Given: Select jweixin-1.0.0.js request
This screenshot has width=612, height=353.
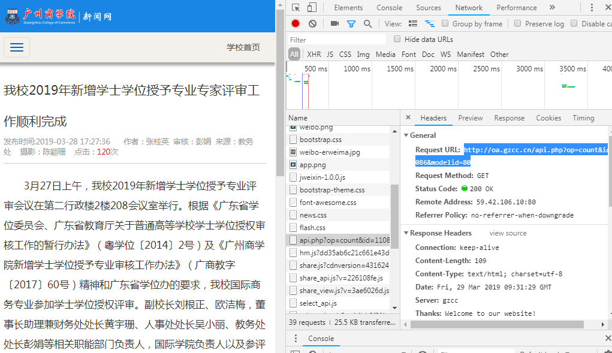Looking at the screenshot, I should click(x=338, y=177).
